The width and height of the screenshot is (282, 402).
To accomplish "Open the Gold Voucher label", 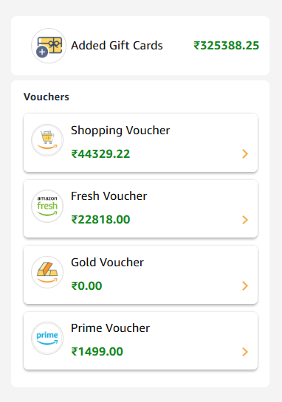I will tap(107, 263).
